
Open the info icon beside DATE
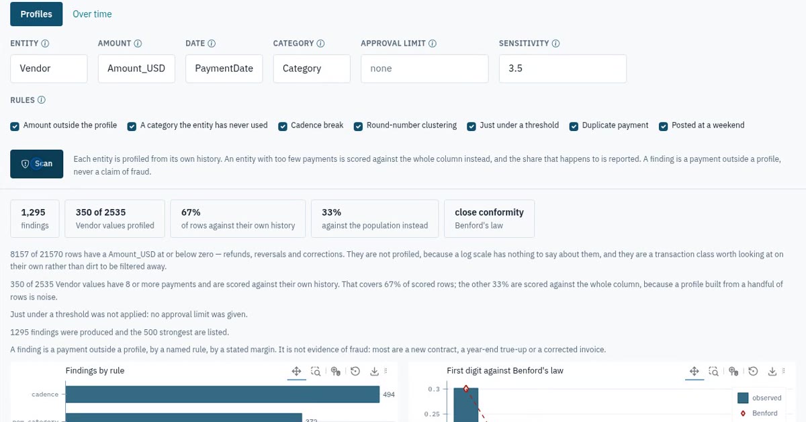[212, 44]
